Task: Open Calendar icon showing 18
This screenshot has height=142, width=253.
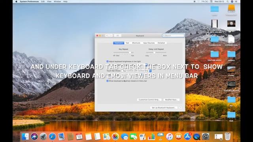Action: [79, 136]
